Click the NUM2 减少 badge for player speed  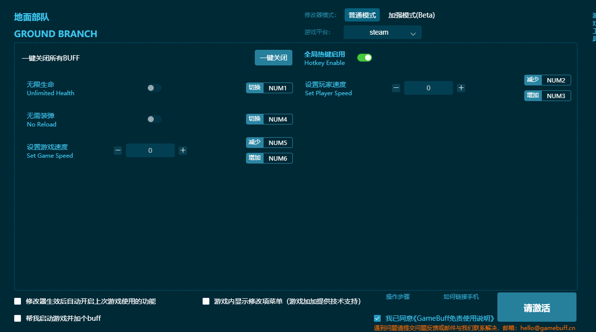pos(547,80)
